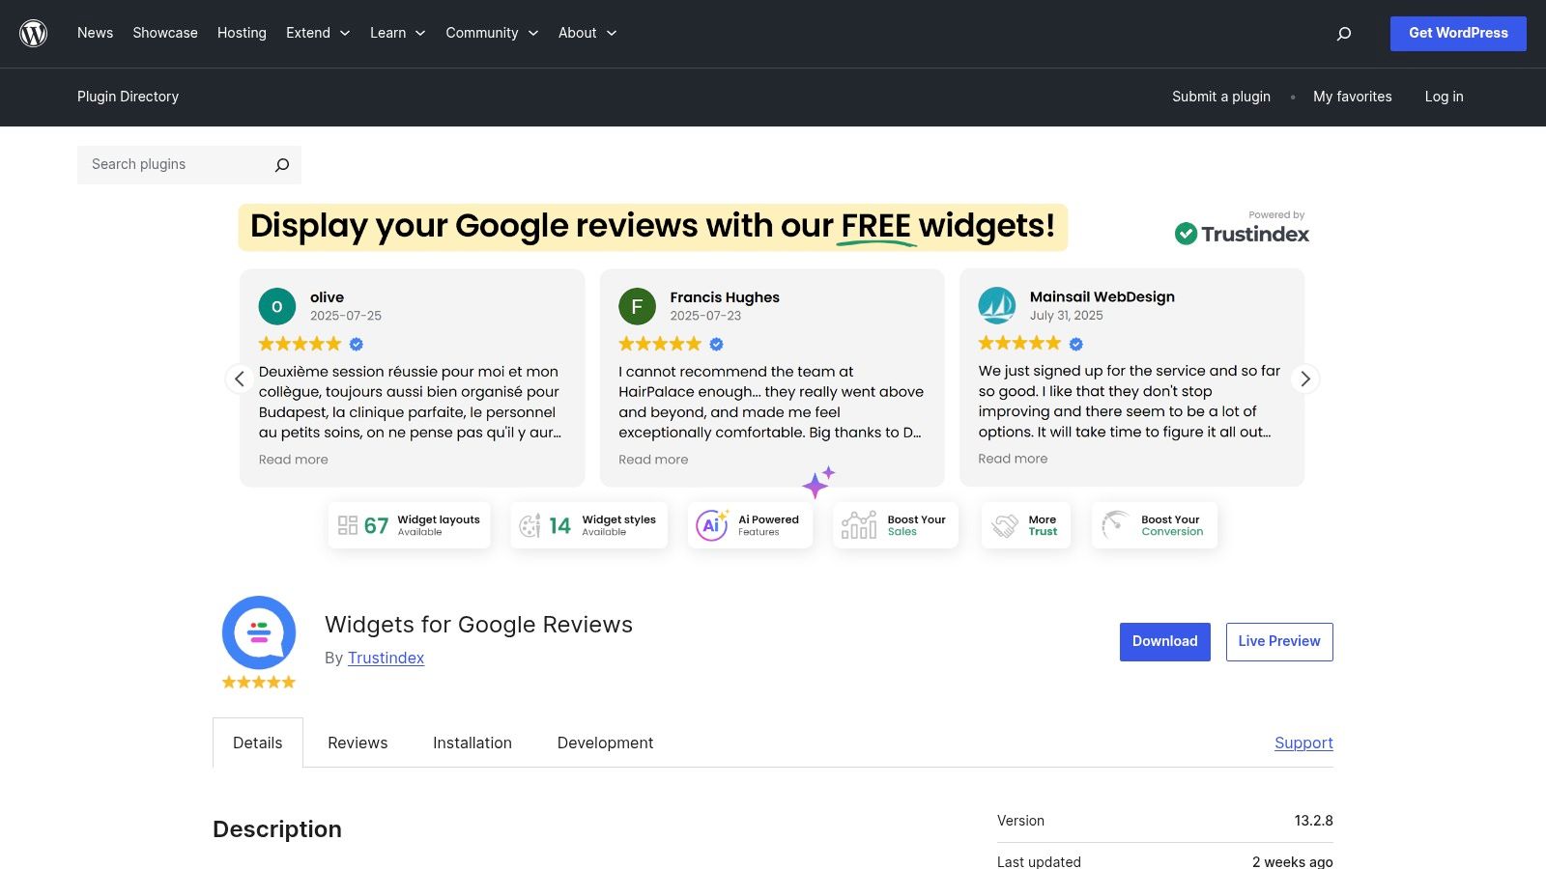Click five-star rating on olive's review
The image size is (1546, 869).
coord(301,344)
